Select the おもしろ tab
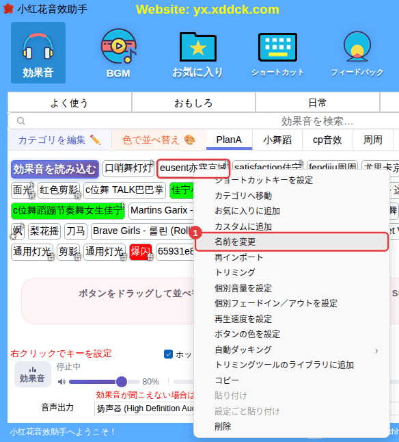The height and width of the screenshot is (442, 399). [x=193, y=103]
